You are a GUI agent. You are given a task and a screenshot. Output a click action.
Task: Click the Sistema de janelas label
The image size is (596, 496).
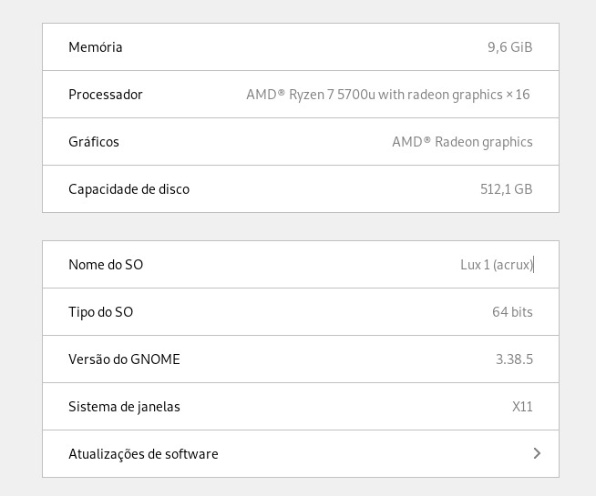(x=124, y=407)
